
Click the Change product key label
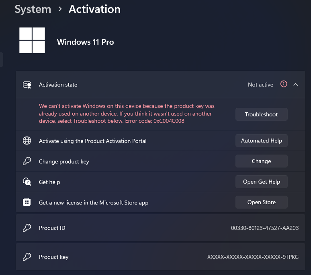pyautogui.click(x=64, y=161)
